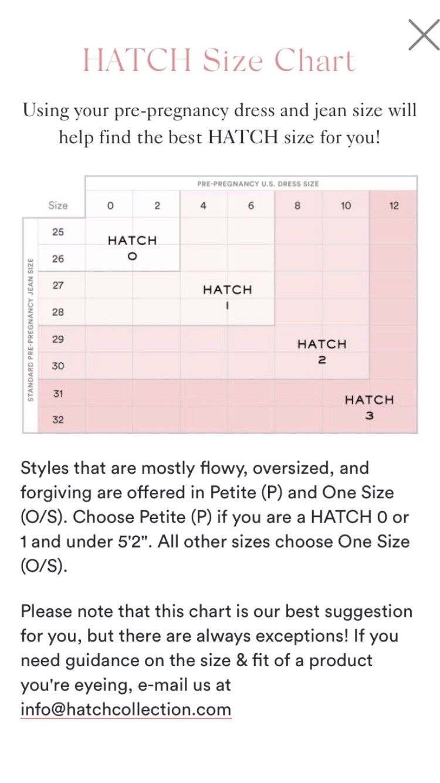Close the HATCH Size Chart popup

[x=424, y=35]
